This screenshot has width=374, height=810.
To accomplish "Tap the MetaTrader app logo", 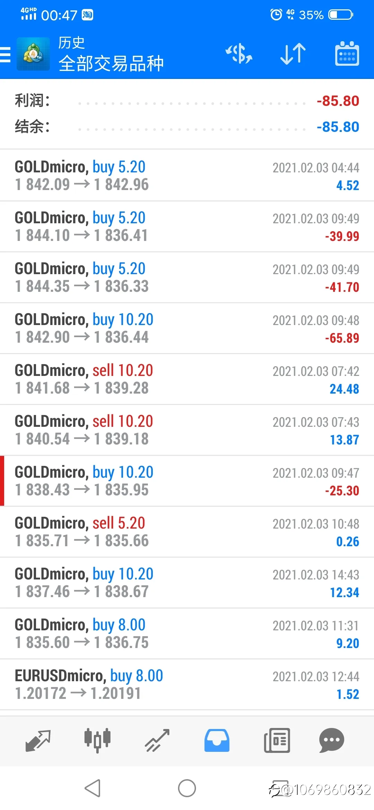I will coord(33,54).
